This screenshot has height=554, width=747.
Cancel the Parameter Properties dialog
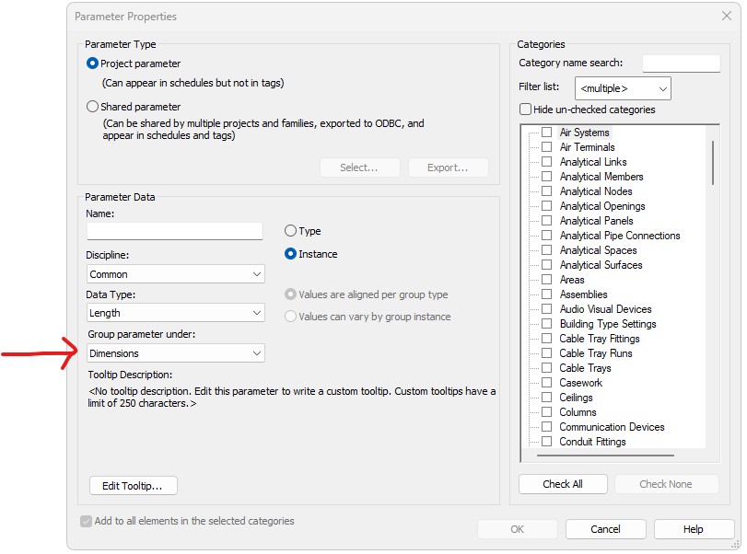(x=605, y=529)
